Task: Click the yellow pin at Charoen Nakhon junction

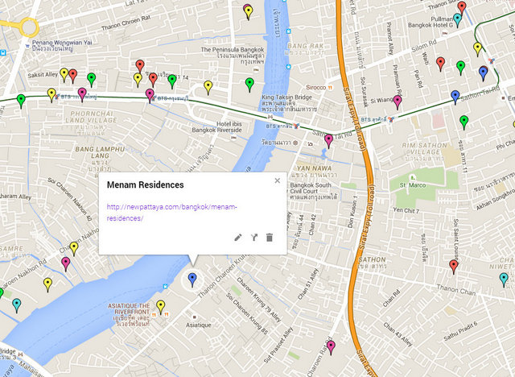Action: 74,249
